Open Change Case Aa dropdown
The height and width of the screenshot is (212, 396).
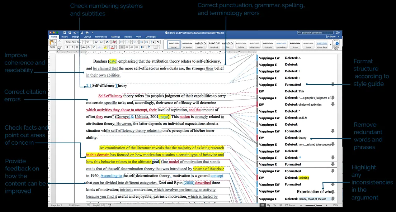108,42
